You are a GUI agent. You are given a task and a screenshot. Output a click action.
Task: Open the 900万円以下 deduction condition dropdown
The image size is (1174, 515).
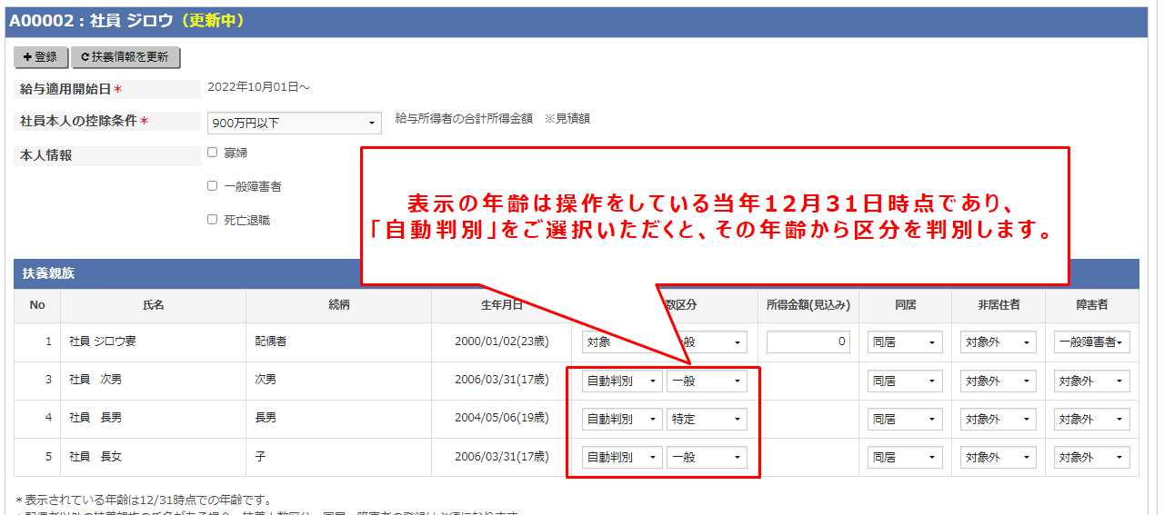pos(294,123)
